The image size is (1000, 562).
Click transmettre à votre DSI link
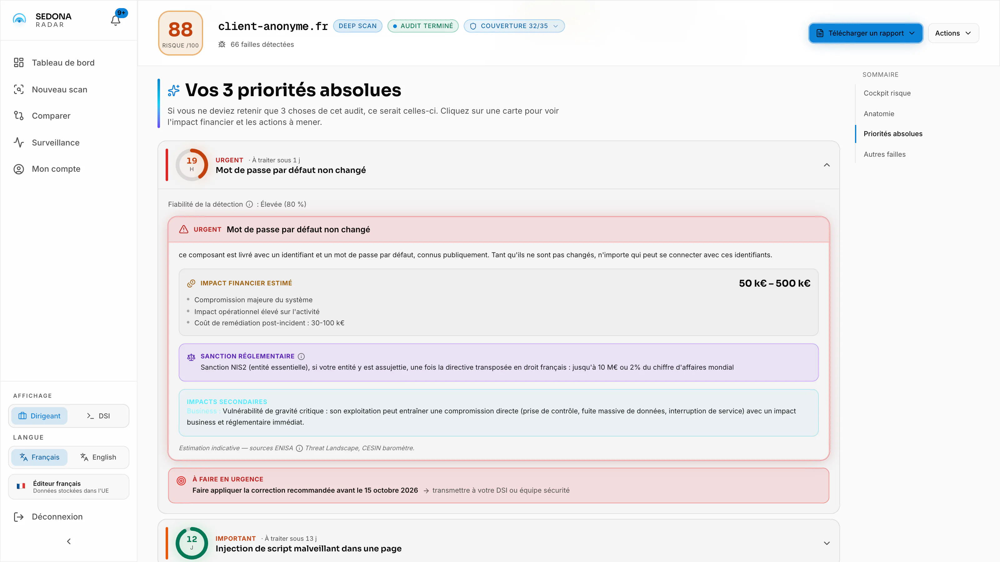[501, 491]
